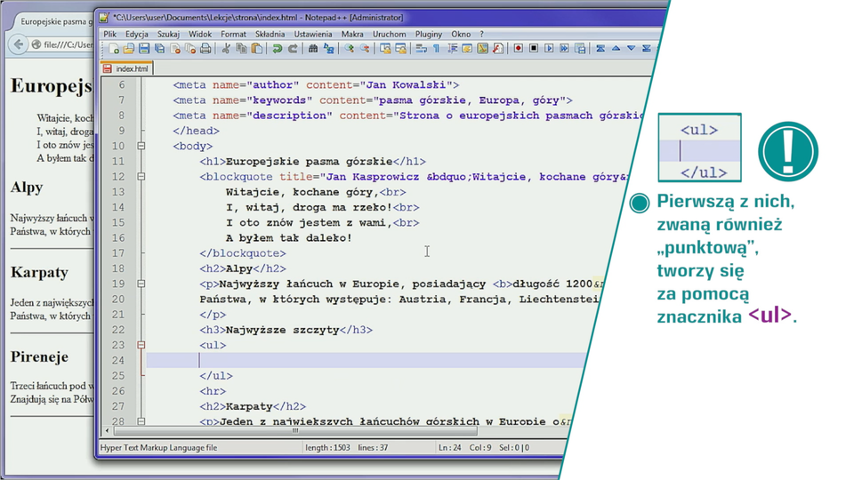
Task: Toggle word wrap in the toolbar
Action: click(x=421, y=49)
